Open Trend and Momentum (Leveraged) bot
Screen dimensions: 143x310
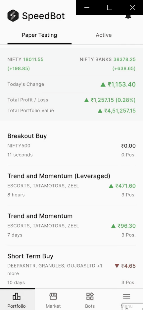[x=71, y=185]
